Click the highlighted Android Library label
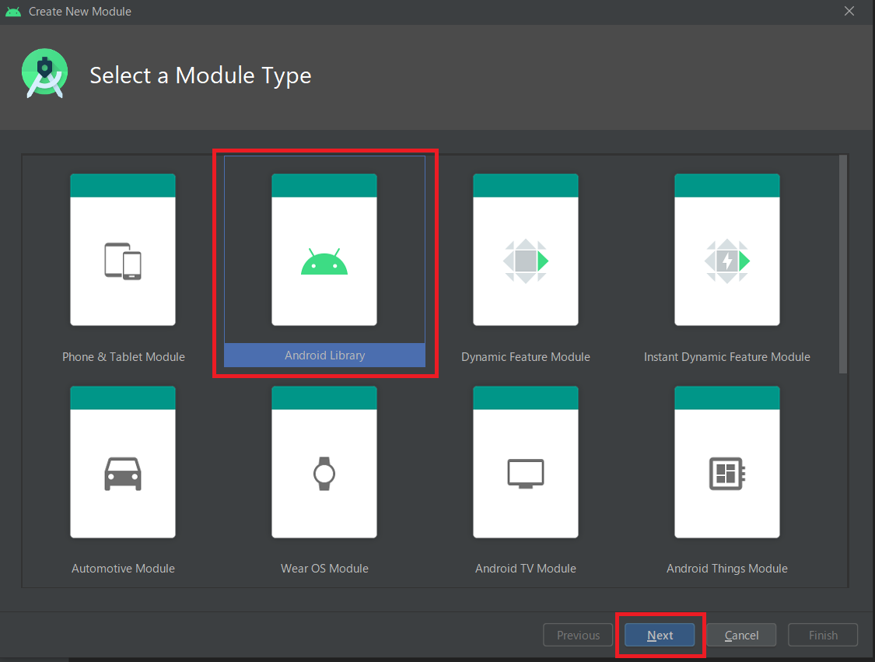 click(x=324, y=356)
